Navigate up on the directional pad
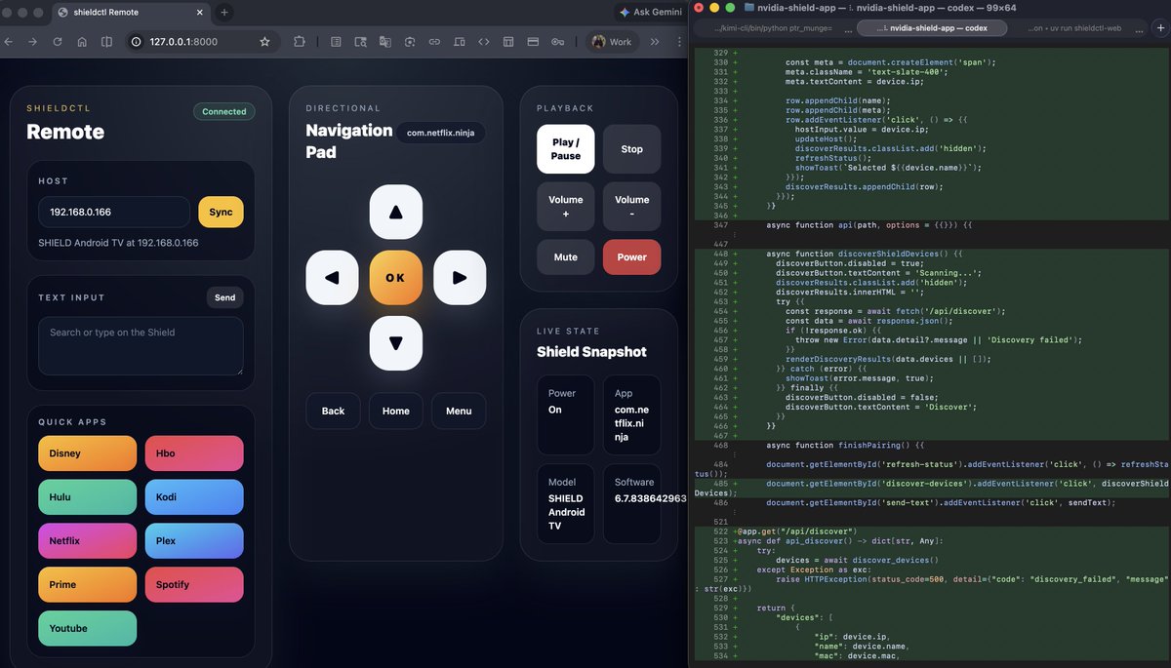This screenshot has height=668, width=1171. (395, 212)
